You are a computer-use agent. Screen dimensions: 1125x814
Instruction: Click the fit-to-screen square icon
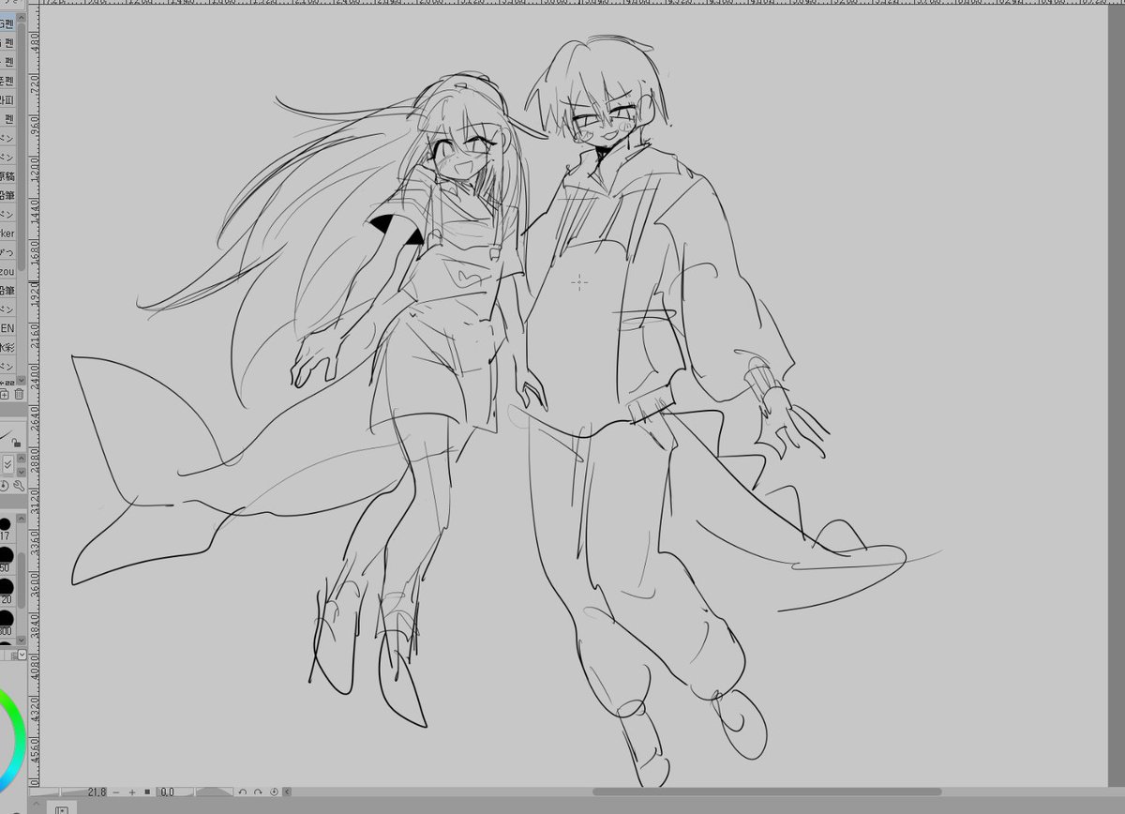[147, 792]
